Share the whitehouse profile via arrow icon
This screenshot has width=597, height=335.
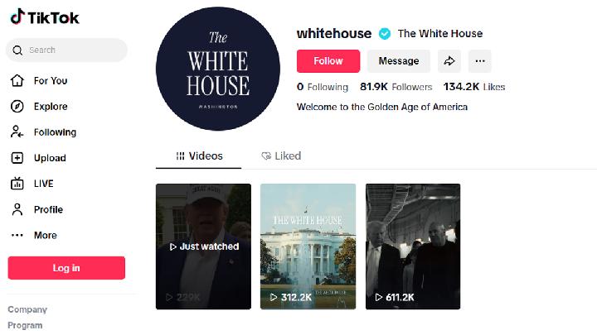click(x=449, y=60)
